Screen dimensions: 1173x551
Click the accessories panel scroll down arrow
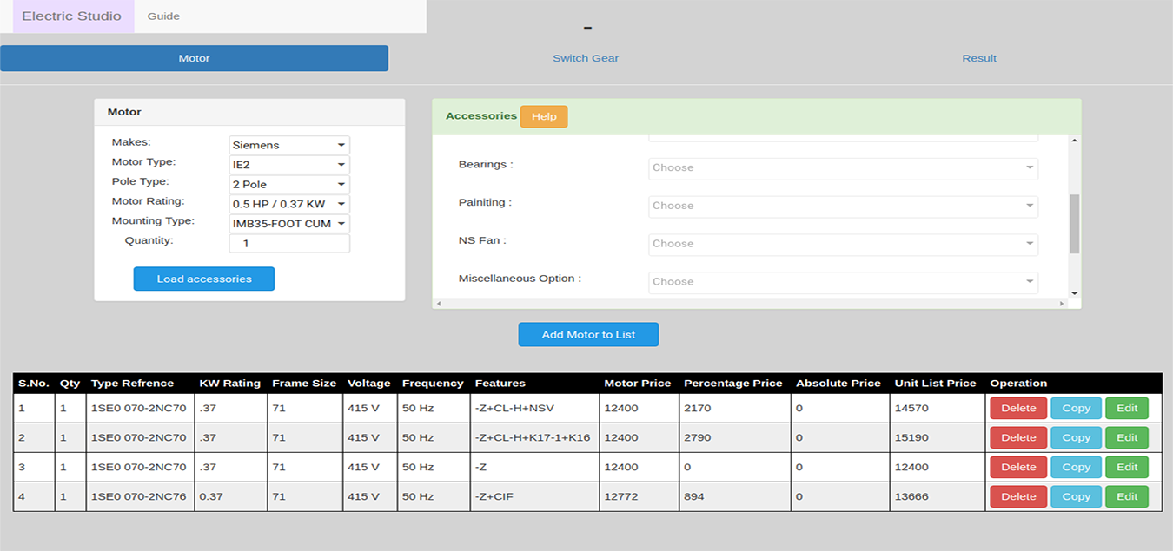(x=1075, y=293)
